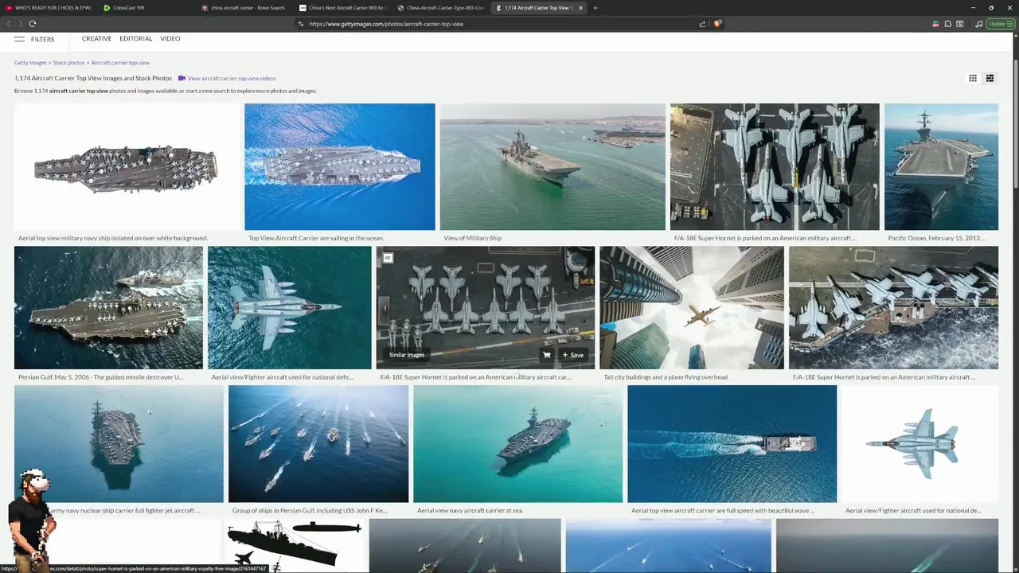Switch to china aircraft carrier Brave Search tab
1019x573 pixels.
(x=247, y=8)
